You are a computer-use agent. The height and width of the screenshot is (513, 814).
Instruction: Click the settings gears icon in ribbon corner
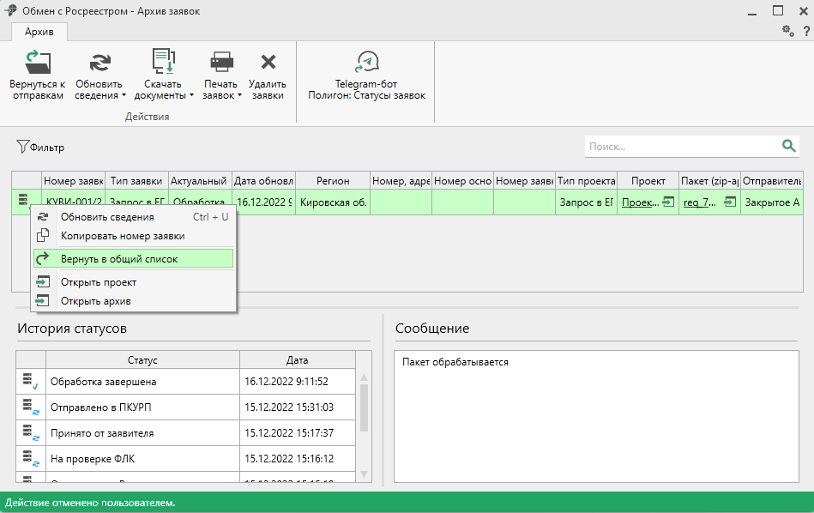pos(787,31)
